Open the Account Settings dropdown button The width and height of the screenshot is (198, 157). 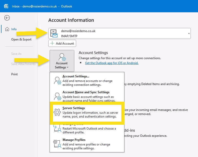click(x=62, y=61)
